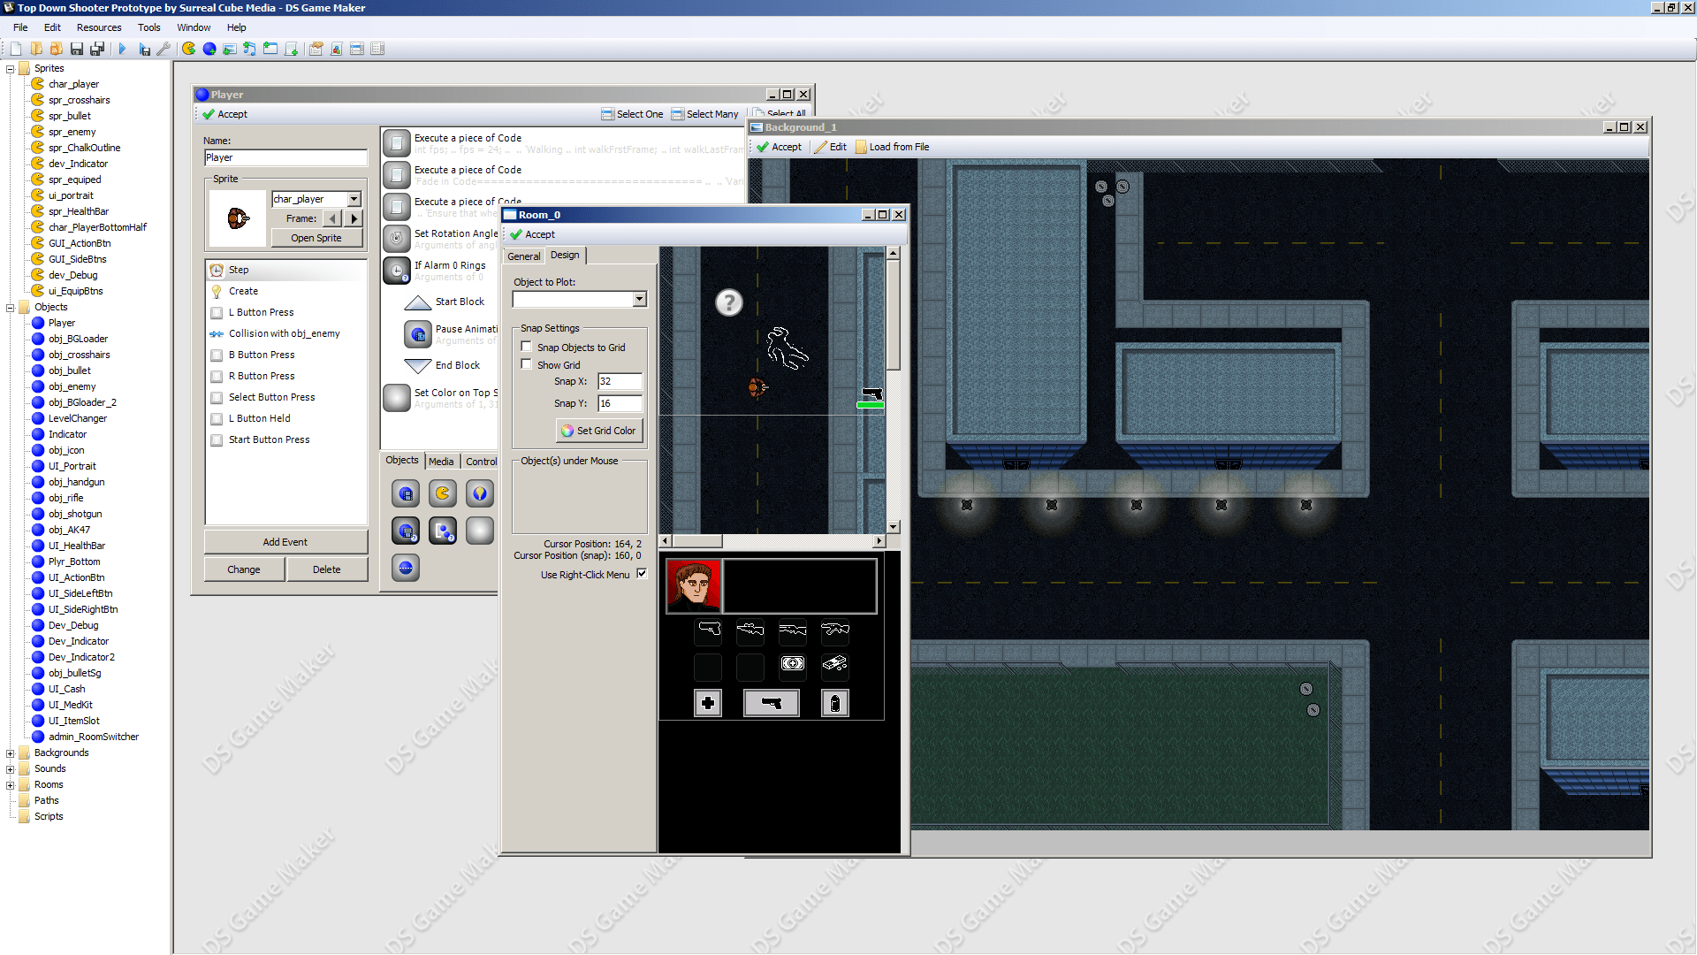Create a new sprite using the Pac-Man toolbar icon
Screen dimensions: 1697x955
tap(187, 49)
